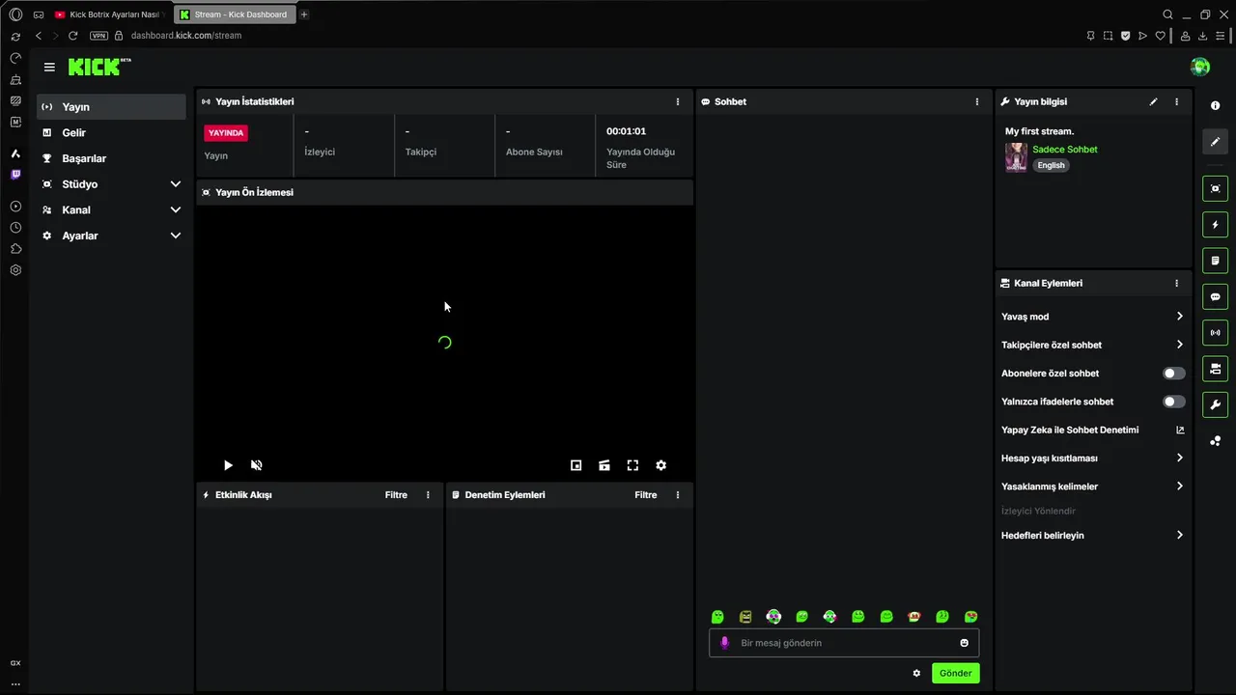Click the Kick logo
The height and width of the screenshot is (695, 1236).
point(98,67)
